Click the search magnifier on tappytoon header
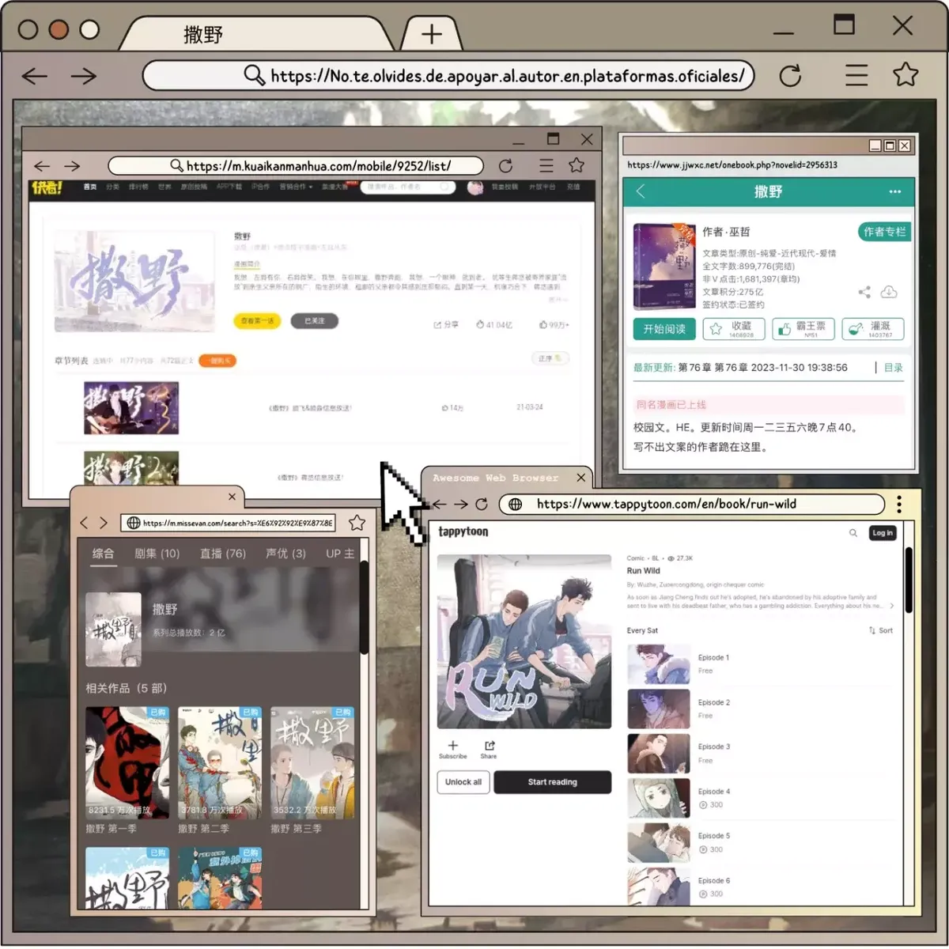This screenshot has width=949, height=949. 853,533
